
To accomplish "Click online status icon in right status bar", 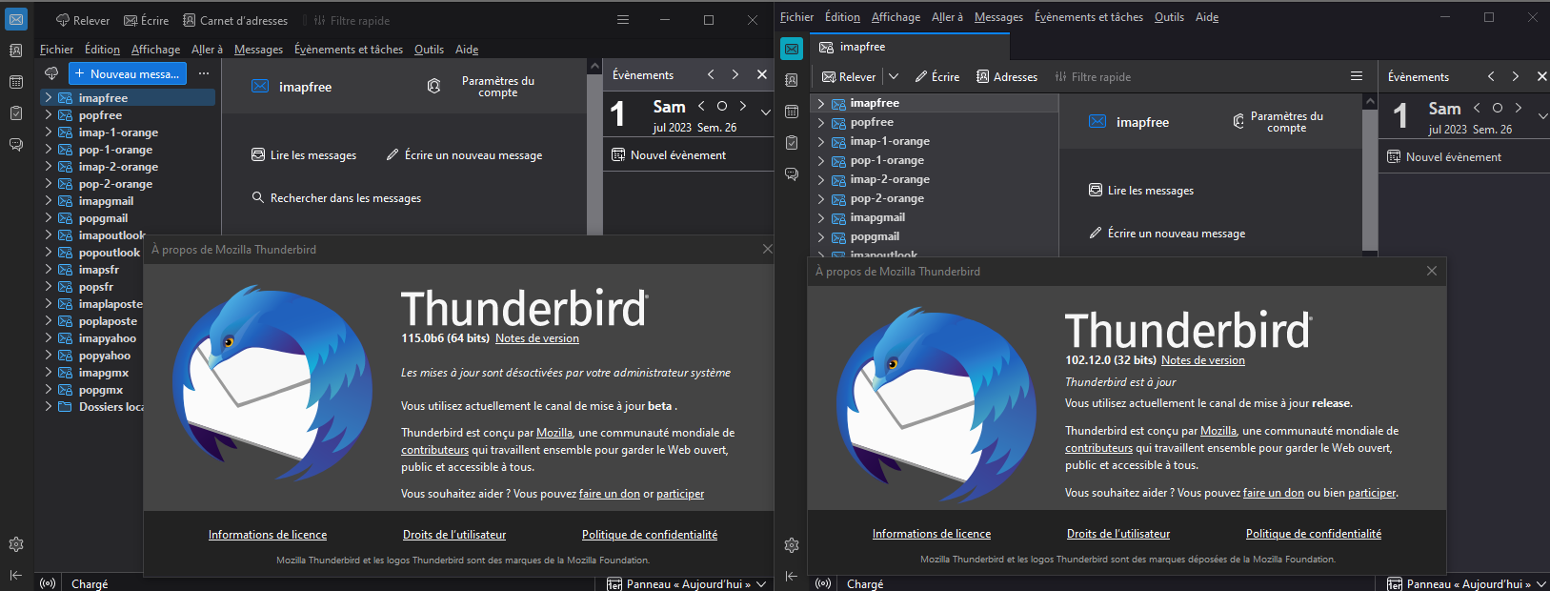I will pos(823,583).
